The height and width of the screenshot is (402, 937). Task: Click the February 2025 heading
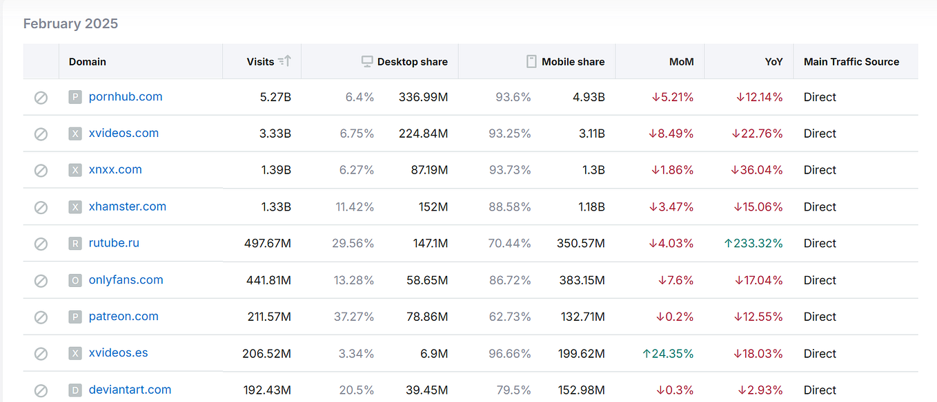point(70,23)
